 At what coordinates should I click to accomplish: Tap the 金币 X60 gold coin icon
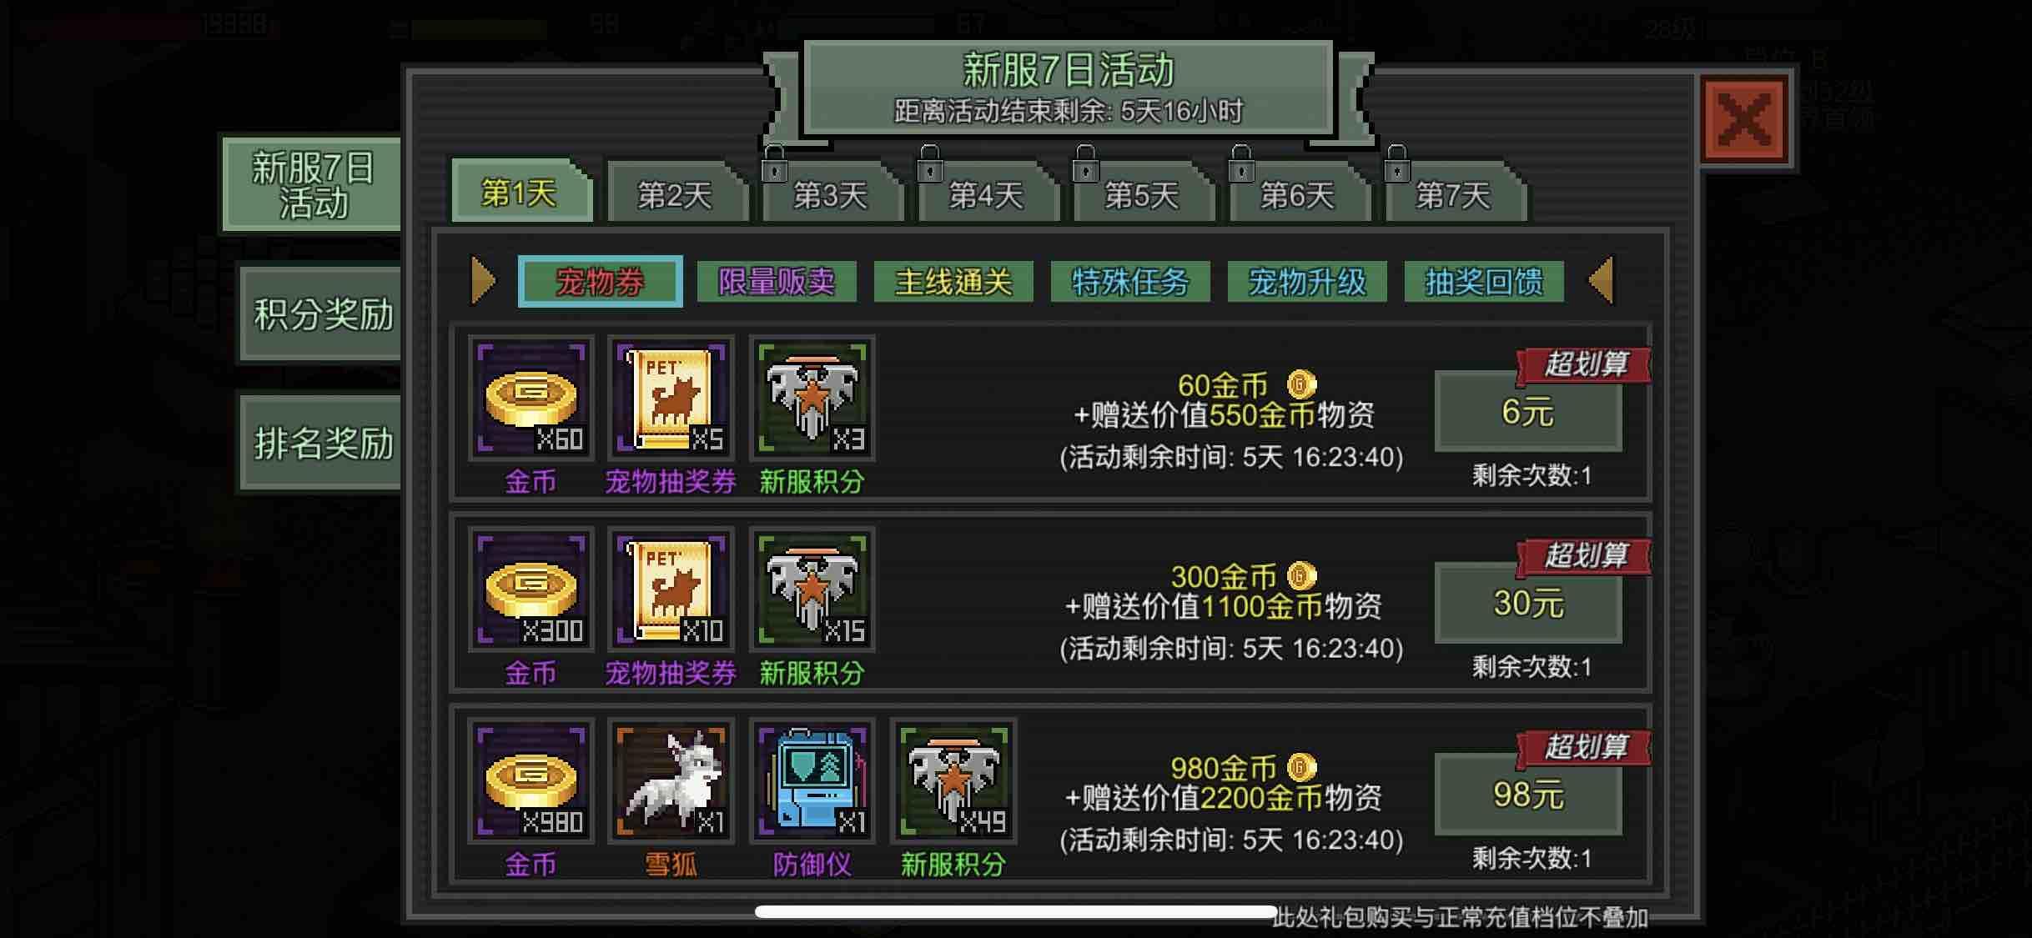pyautogui.click(x=531, y=399)
